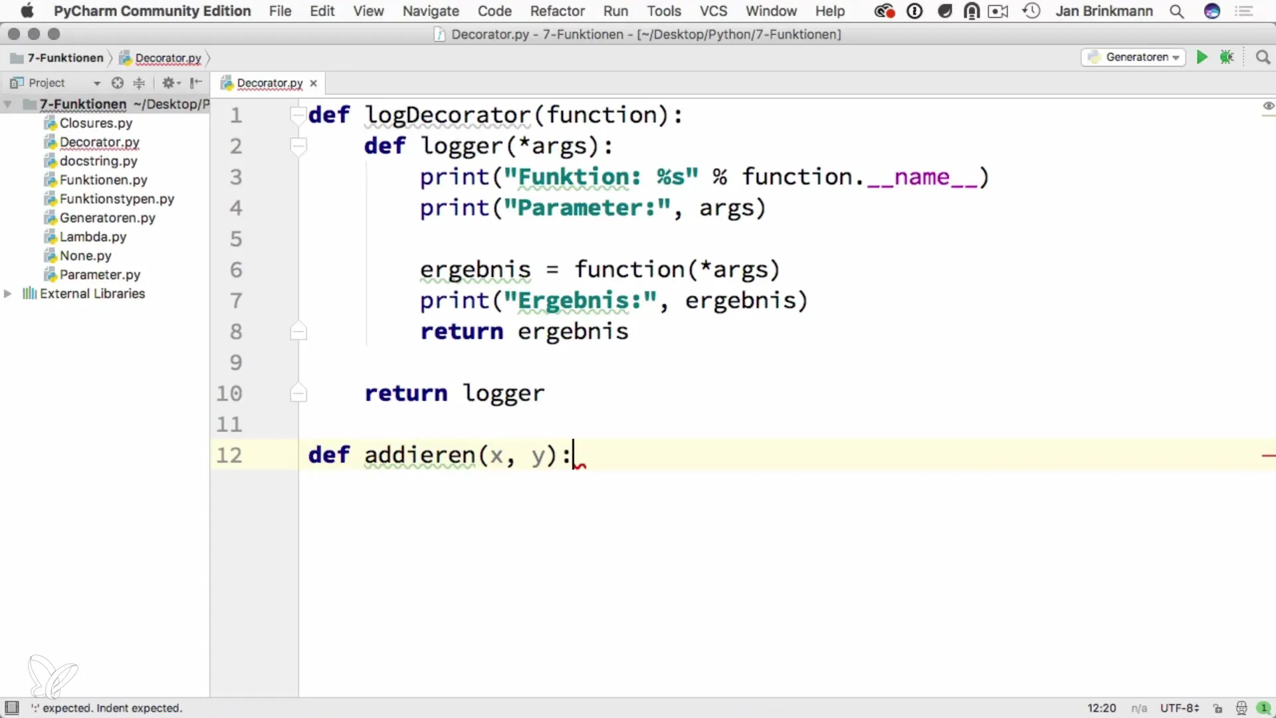This screenshot has height=718, width=1276.
Task: Open the Tools menu
Action: pyautogui.click(x=664, y=11)
